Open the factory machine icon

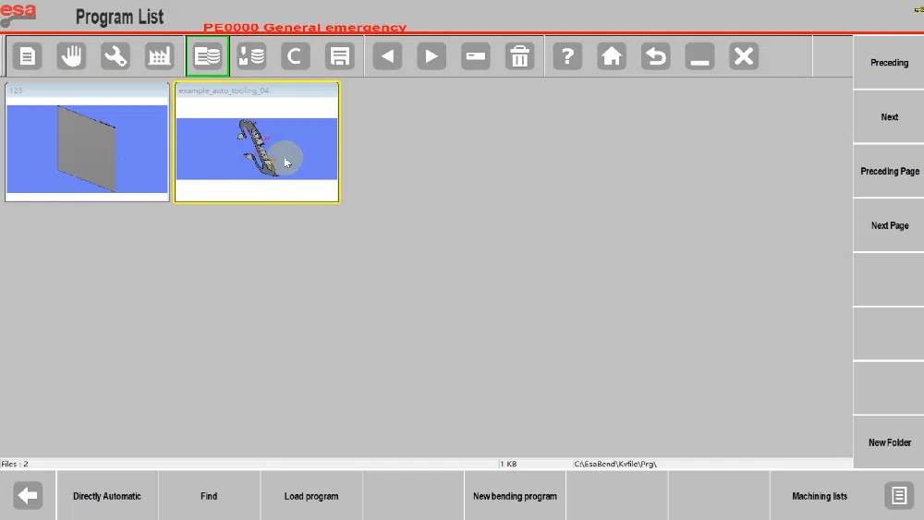coord(160,56)
